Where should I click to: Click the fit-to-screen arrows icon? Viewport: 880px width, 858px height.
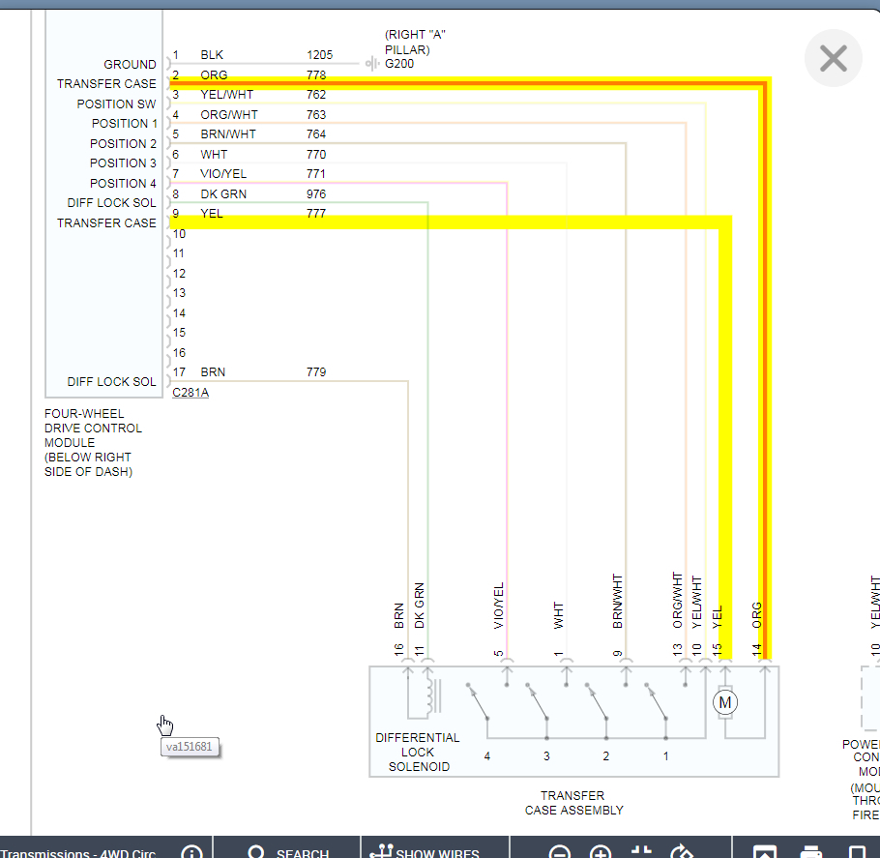click(x=641, y=852)
